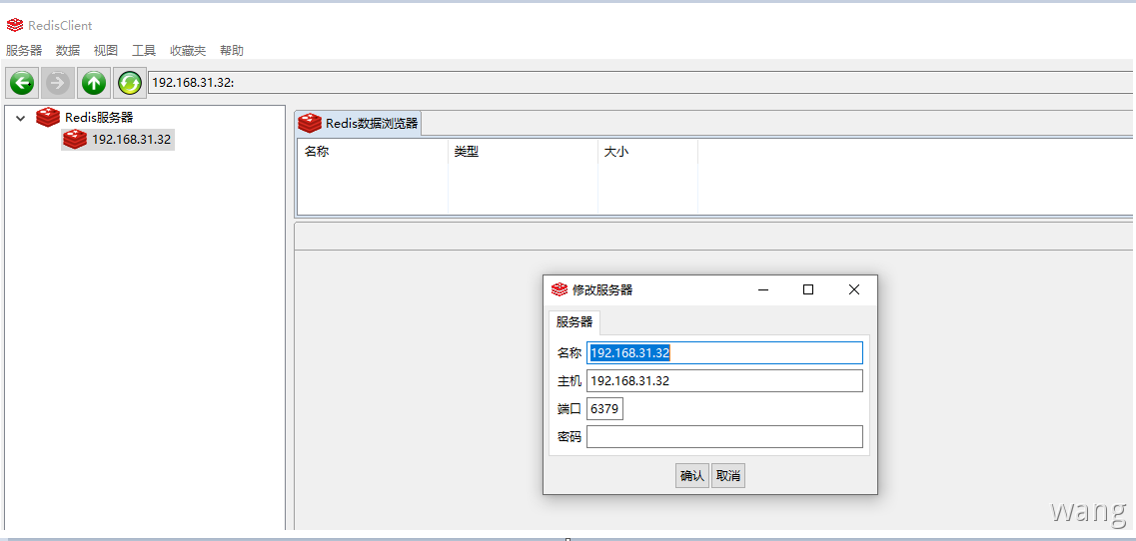Click the greyed forward arrow toolbar icon
The width and height of the screenshot is (1136, 541).
58,83
